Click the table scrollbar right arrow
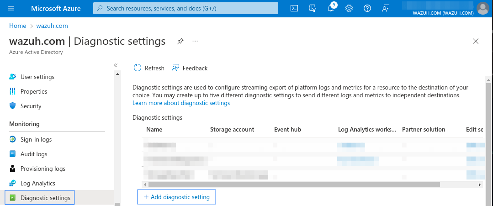This screenshot has height=206, width=493. pyautogui.click(x=480, y=185)
